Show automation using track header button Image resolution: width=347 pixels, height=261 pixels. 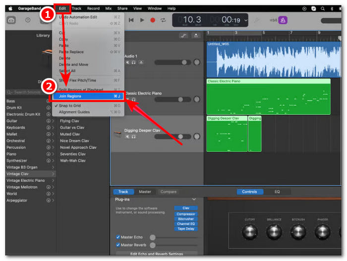183,35
